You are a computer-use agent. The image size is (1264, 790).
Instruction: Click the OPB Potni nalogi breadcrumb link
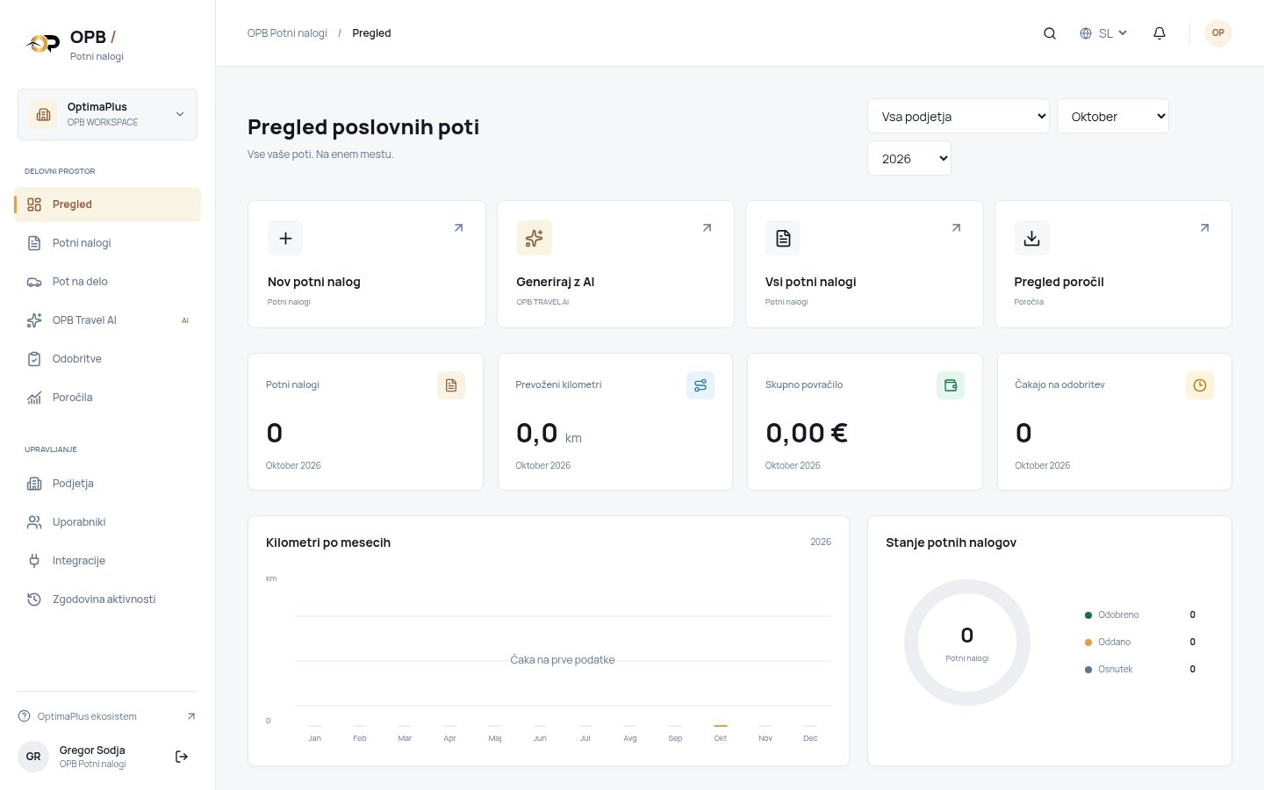click(x=287, y=33)
